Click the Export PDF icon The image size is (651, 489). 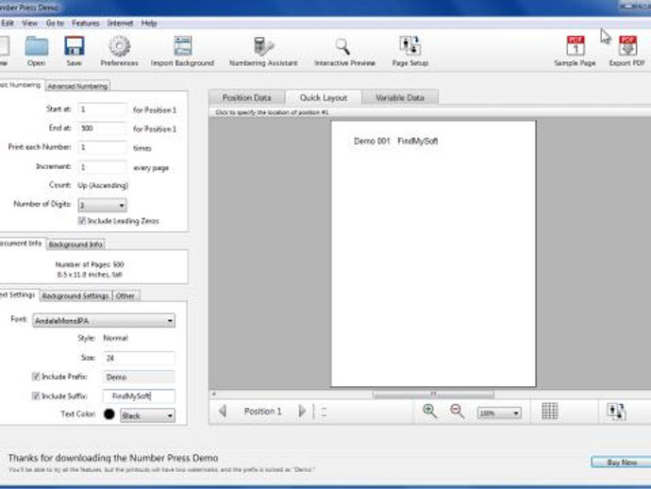tap(627, 45)
